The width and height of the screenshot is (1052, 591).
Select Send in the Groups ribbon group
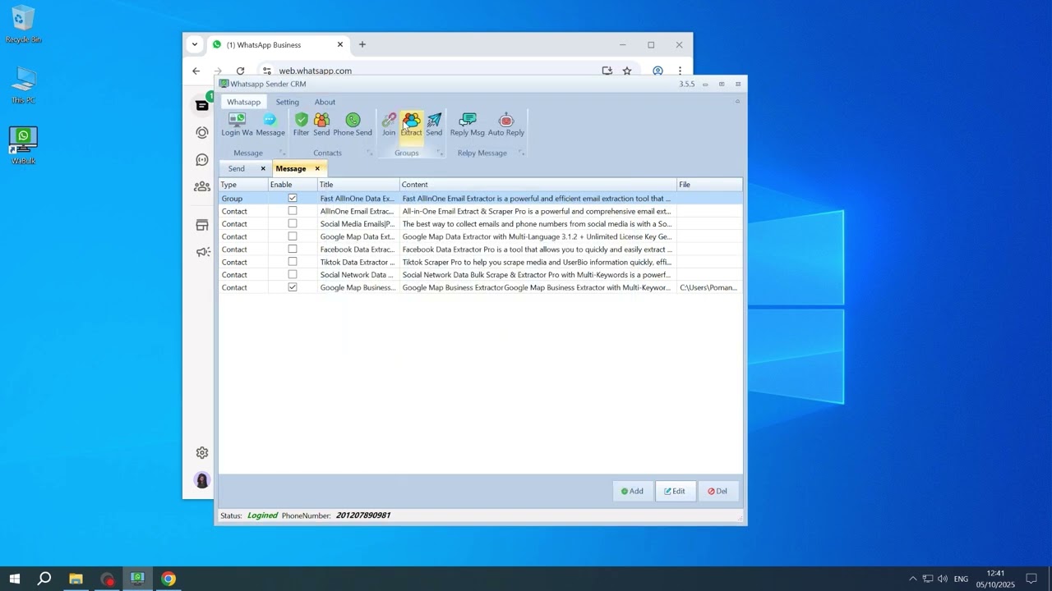434,125
